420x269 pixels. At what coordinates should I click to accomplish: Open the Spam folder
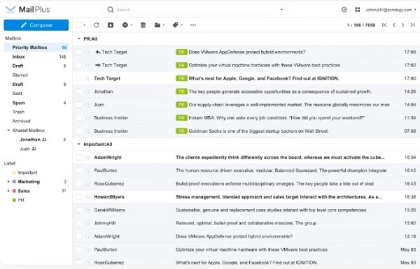[36, 103]
